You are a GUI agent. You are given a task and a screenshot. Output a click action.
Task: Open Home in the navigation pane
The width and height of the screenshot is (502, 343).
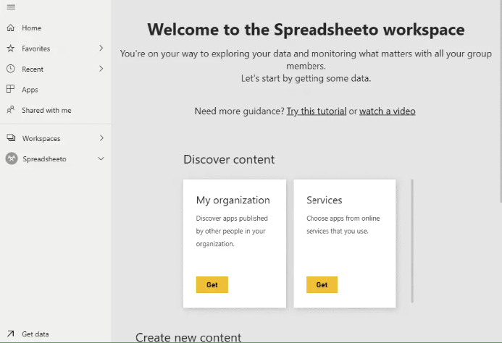[32, 28]
